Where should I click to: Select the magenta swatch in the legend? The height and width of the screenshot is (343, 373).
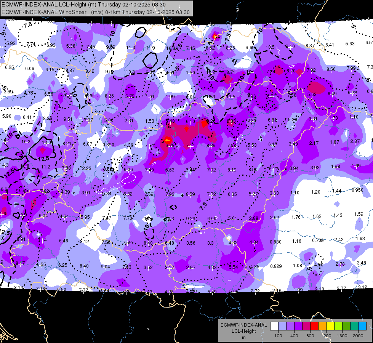point(306,326)
